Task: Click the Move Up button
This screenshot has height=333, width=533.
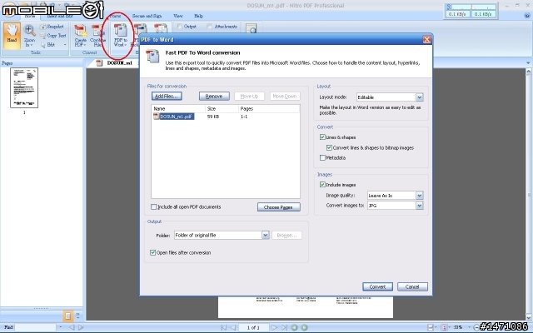Action: 249,97
